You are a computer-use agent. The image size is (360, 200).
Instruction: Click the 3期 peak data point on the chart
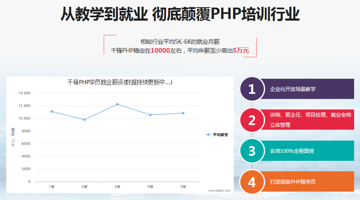pos(117,104)
